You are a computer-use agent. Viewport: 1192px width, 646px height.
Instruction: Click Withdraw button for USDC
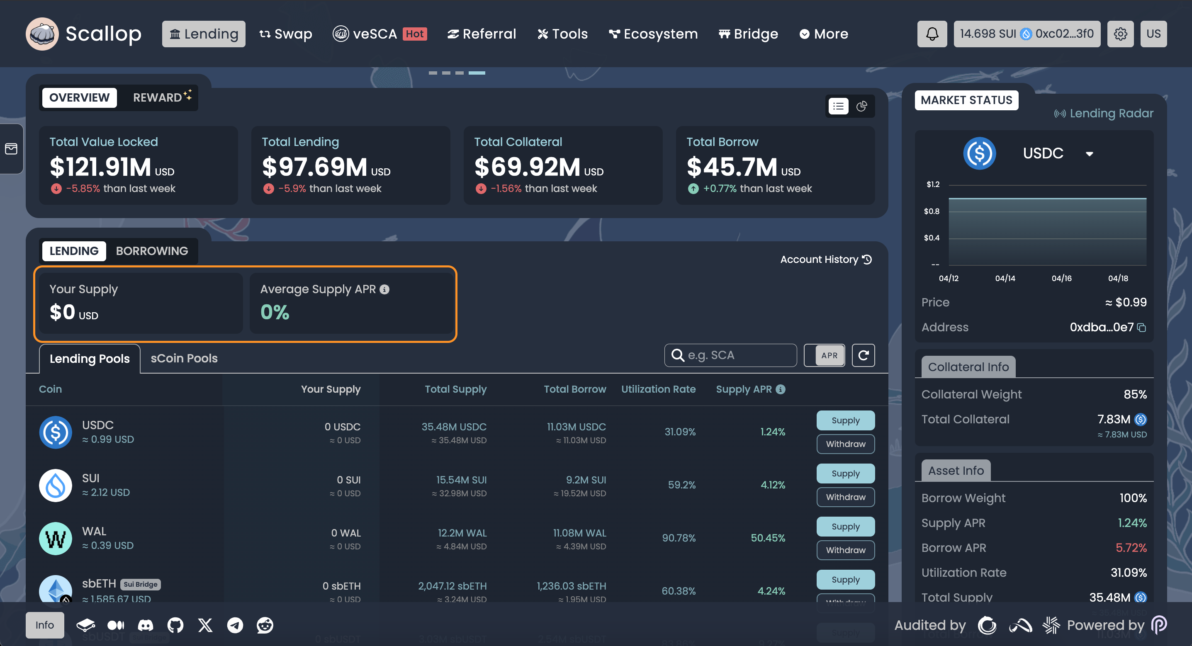point(845,444)
